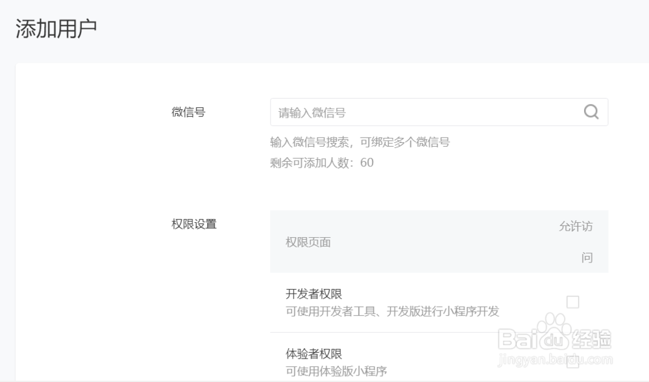Select the 开发者权限 row title
649x382 pixels.
click(314, 294)
